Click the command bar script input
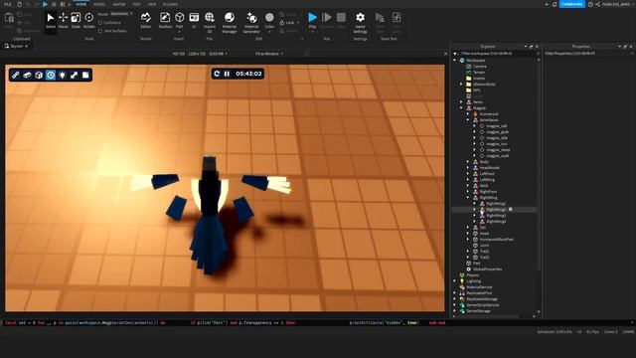The image size is (636, 358). coord(316,323)
